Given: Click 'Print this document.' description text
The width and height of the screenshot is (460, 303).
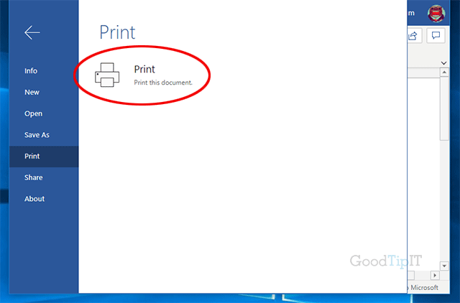Looking at the screenshot, I should click(163, 83).
